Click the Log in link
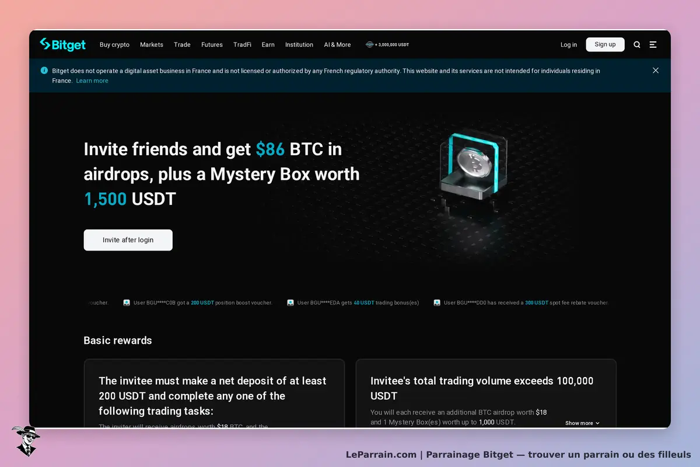The height and width of the screenshot is (467, 700). (569, 44)
